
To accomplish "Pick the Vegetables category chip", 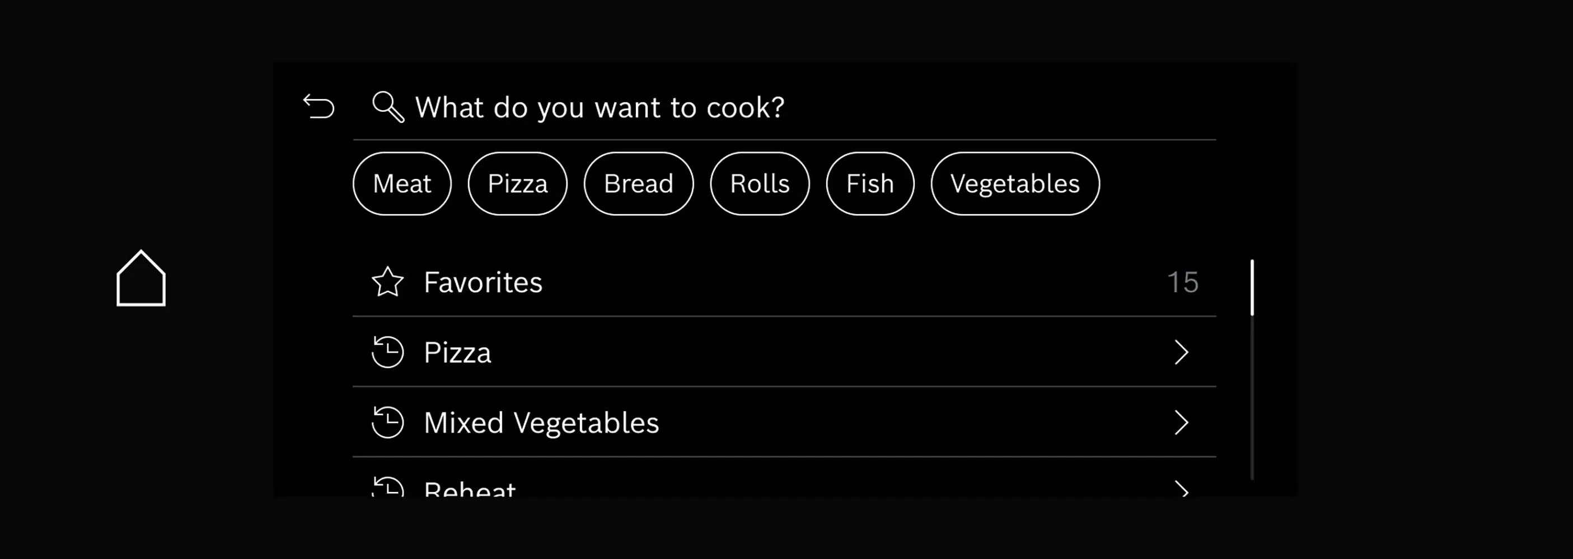I will click(x=1015, y=183).
